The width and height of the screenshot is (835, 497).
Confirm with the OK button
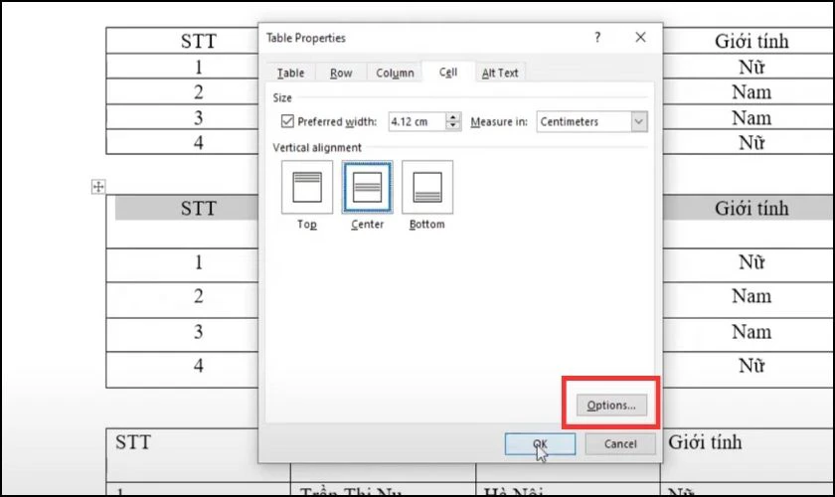click(x=540, y=443)
